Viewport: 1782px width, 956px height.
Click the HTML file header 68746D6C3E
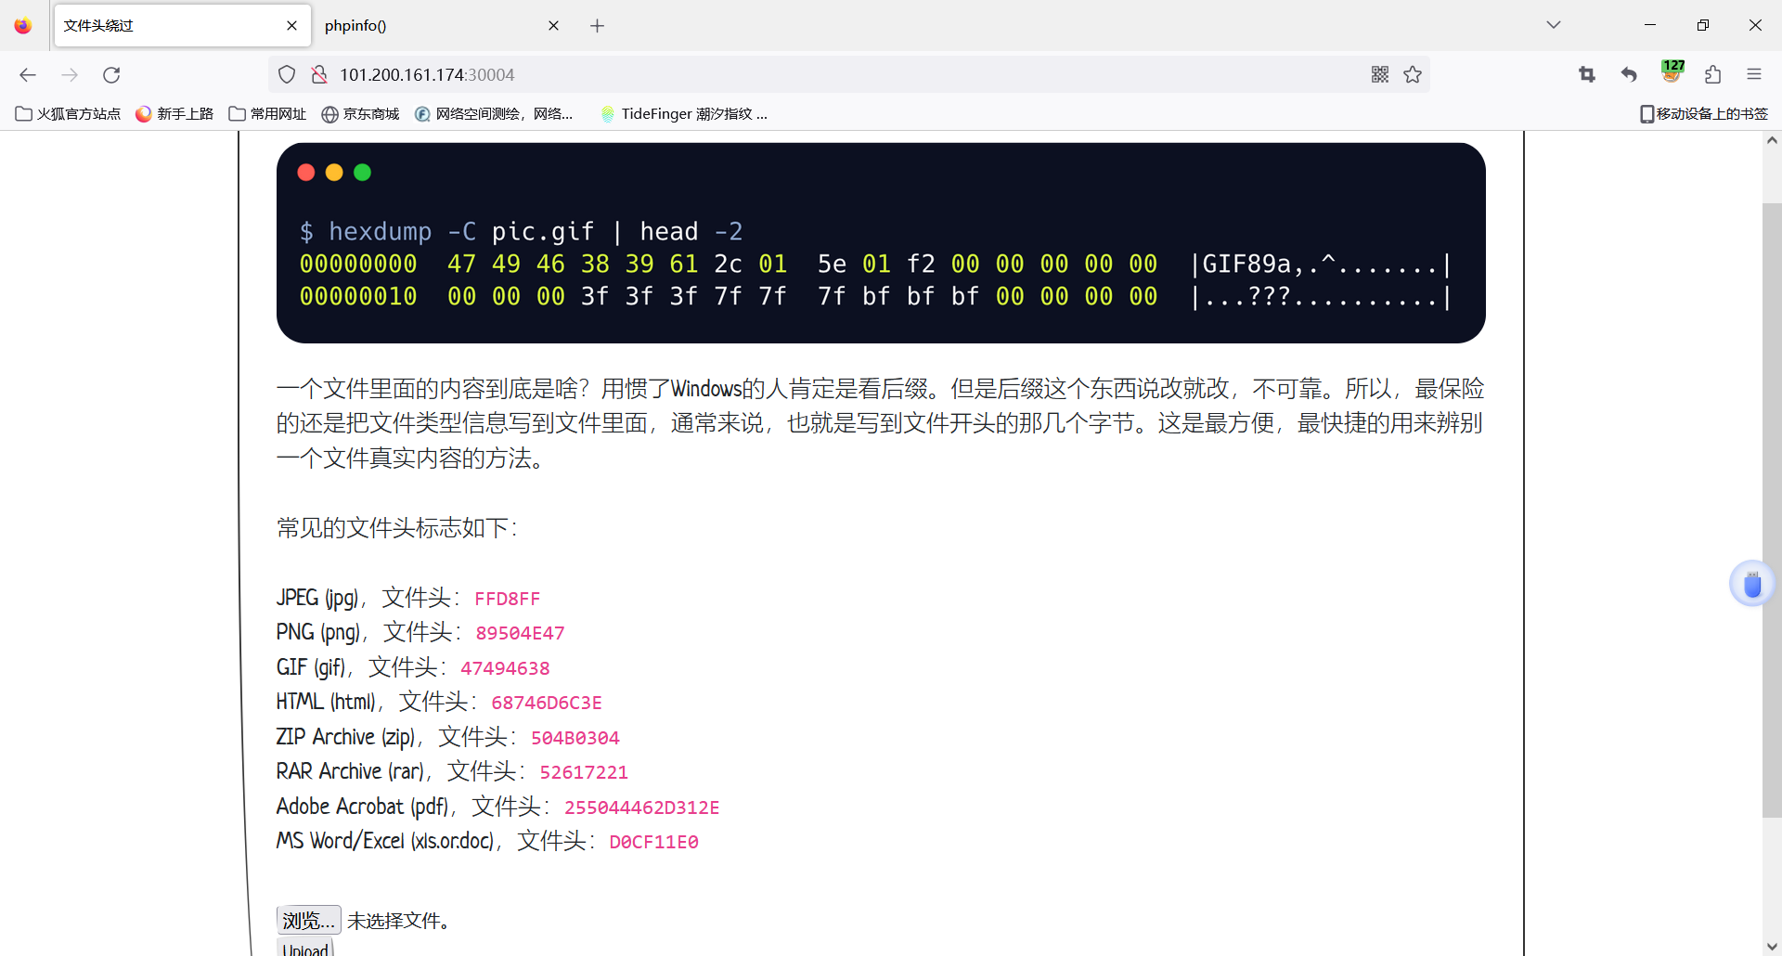547,703
